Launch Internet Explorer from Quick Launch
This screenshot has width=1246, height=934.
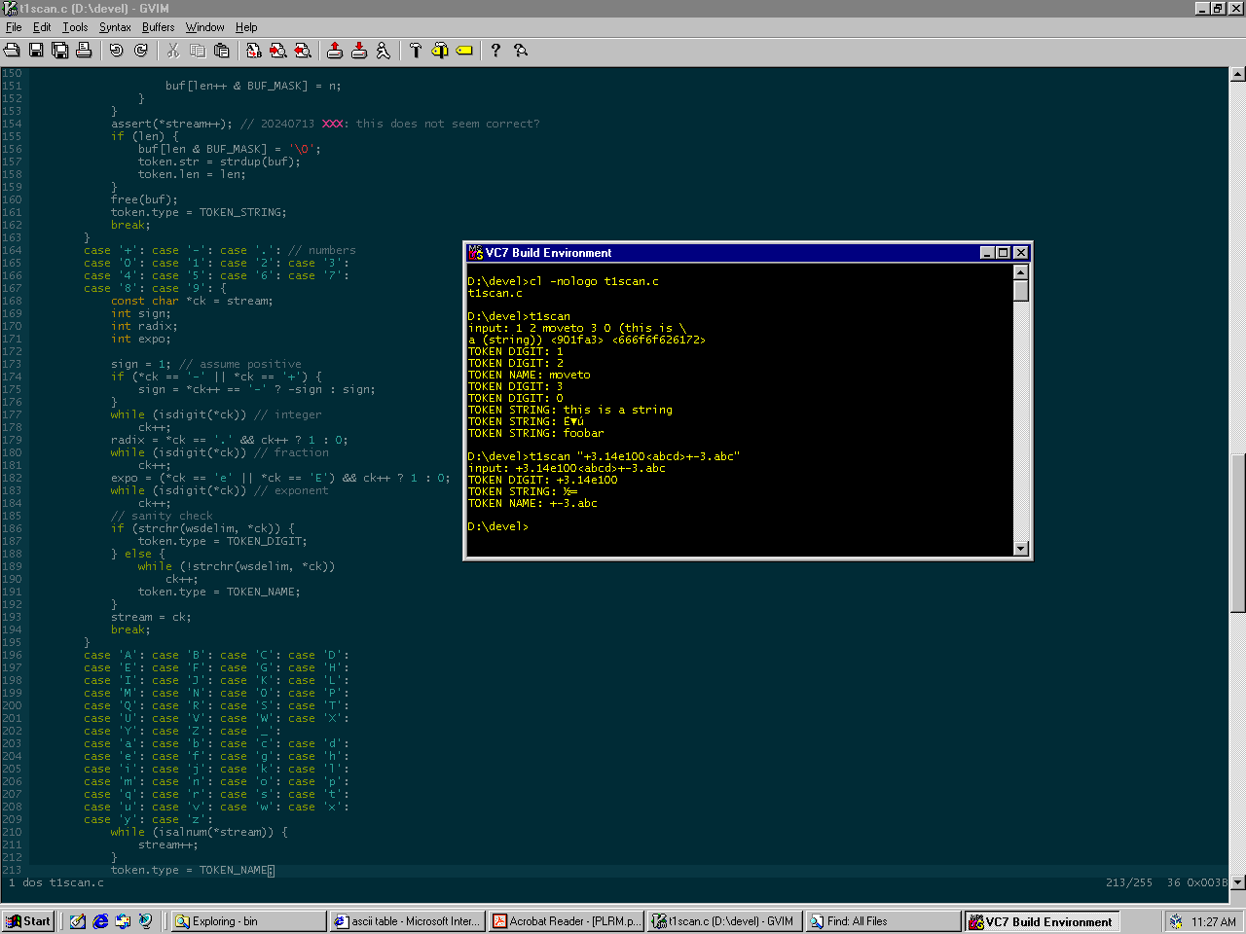[x=100, y=921]
